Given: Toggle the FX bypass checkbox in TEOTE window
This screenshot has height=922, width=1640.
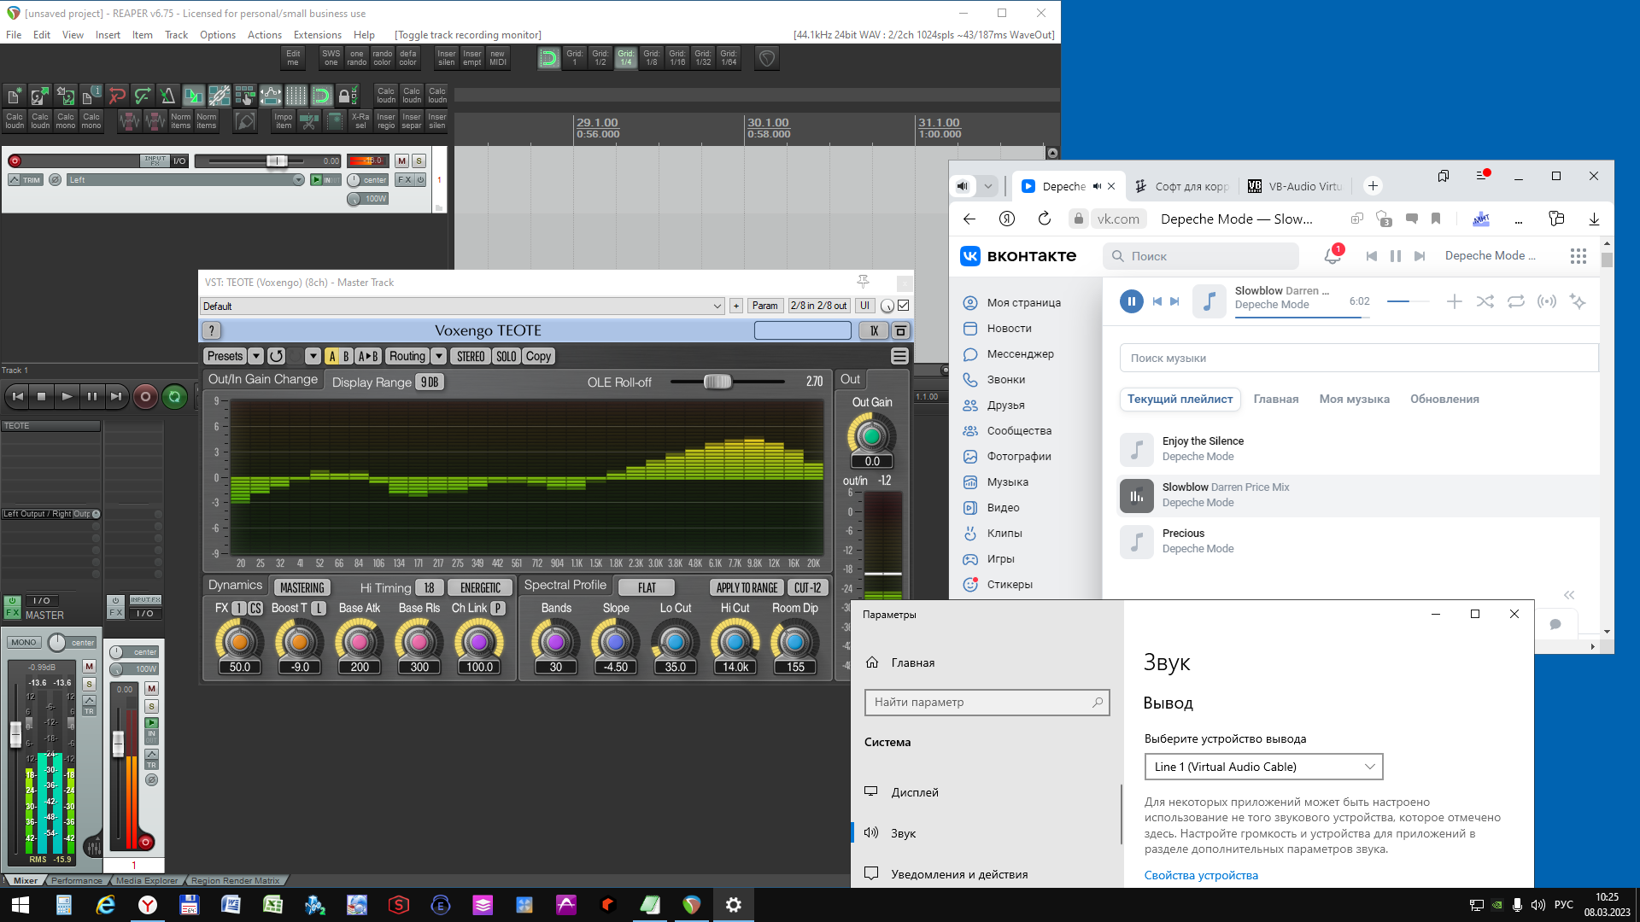Looking at the screenshot, I should [x=904, y=306].
